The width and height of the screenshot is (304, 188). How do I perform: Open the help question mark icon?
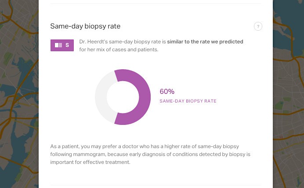tap(258, 26)
